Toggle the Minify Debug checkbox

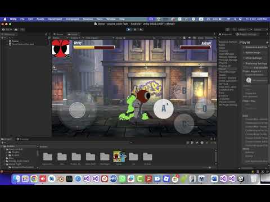tap(249, 156)
